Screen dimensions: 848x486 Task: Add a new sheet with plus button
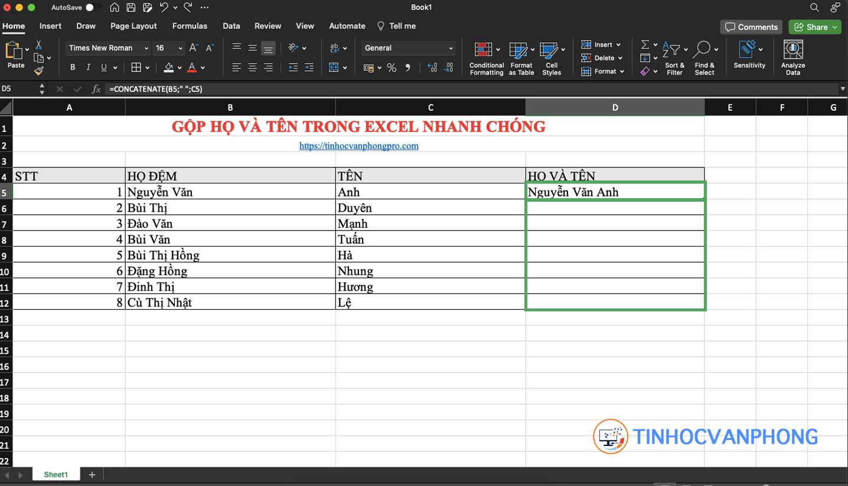tap(92, 475)
